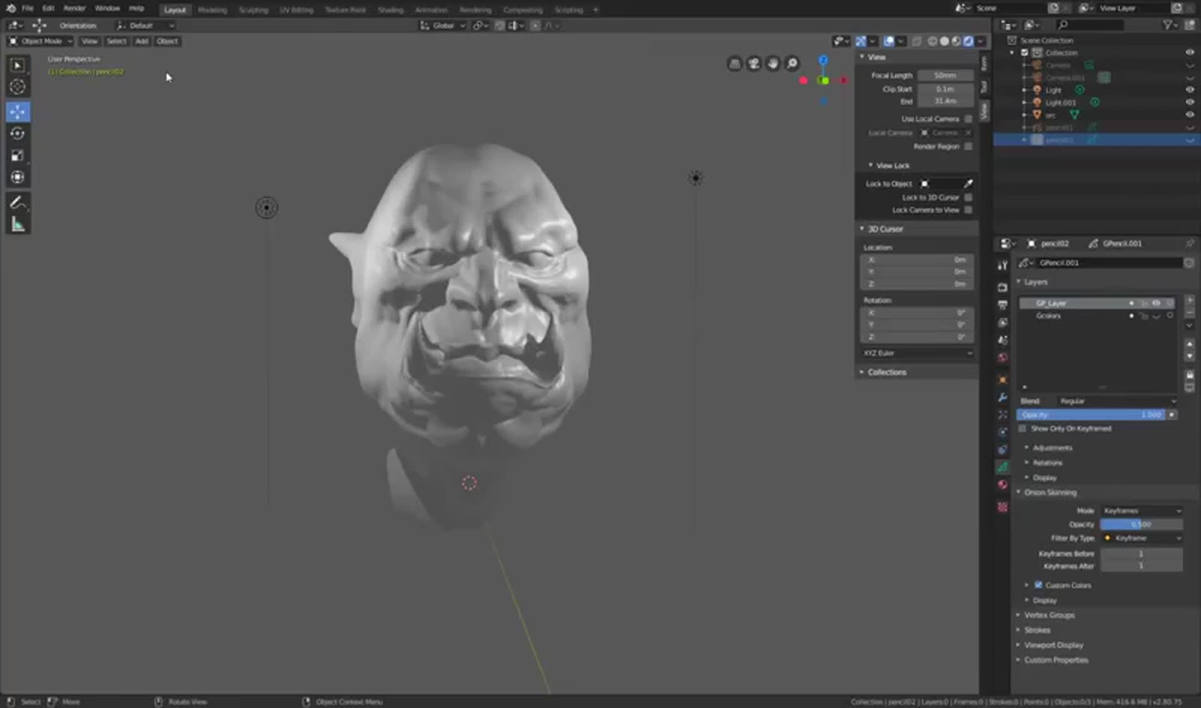Click the magnifier zoom icon in the viewport
Screen dimensions: 1201x708
tap(792, 64)
